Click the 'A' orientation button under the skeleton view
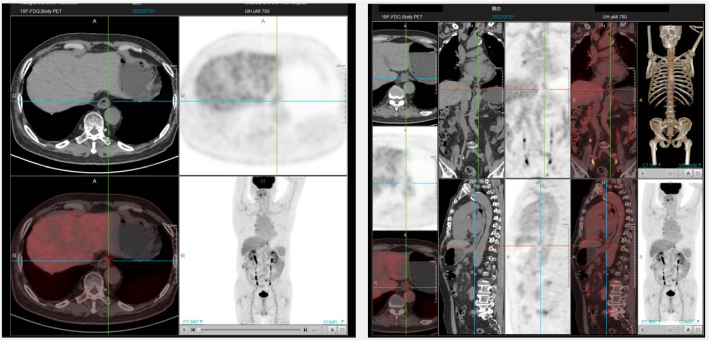This screenshot has height=342, width=709. [x=688, y=174]
